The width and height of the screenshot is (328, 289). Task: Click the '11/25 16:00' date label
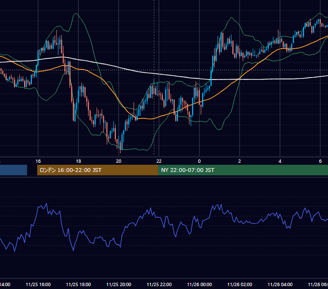click(x=38, y=284)
